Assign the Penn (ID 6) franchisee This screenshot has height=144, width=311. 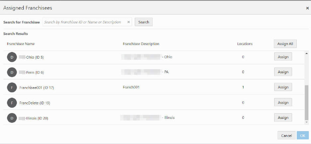(x=283, y=72)
